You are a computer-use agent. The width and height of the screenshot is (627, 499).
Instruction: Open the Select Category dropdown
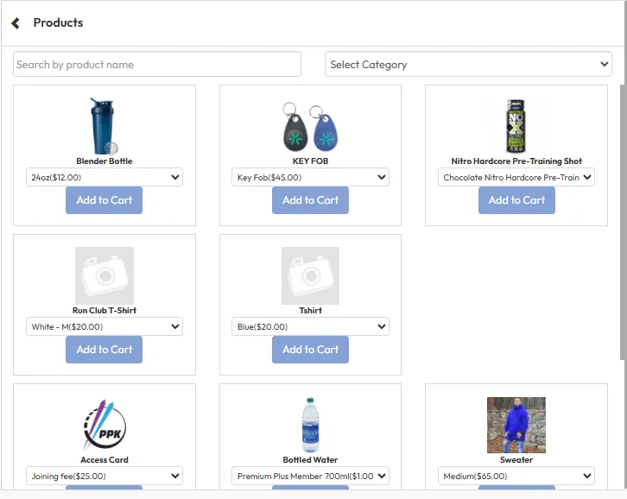pos(468,65)
